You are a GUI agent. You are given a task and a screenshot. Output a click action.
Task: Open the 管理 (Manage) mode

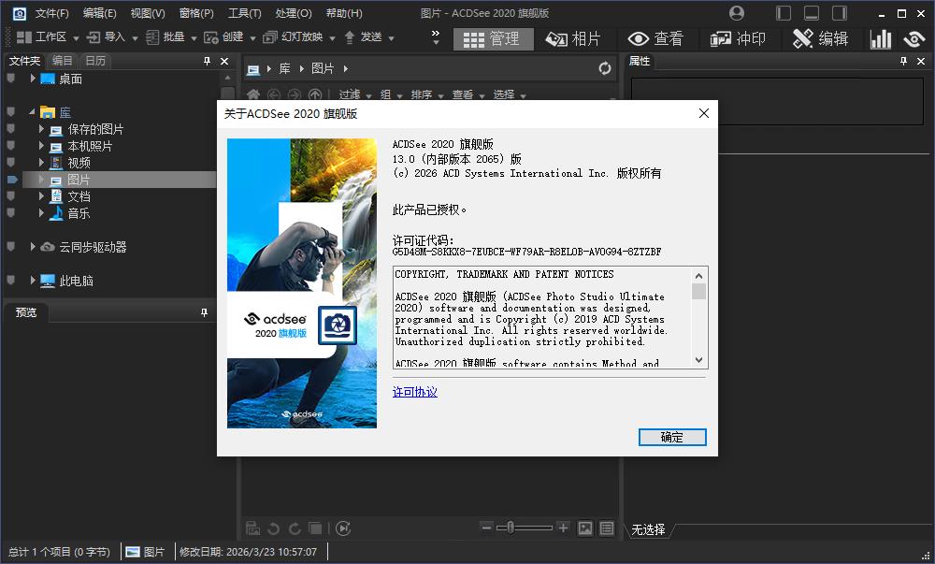point(493,38)
